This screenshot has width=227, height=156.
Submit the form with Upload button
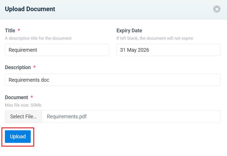tap(18, 137)
